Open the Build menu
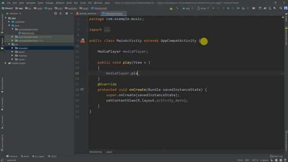 click(69, 3)
